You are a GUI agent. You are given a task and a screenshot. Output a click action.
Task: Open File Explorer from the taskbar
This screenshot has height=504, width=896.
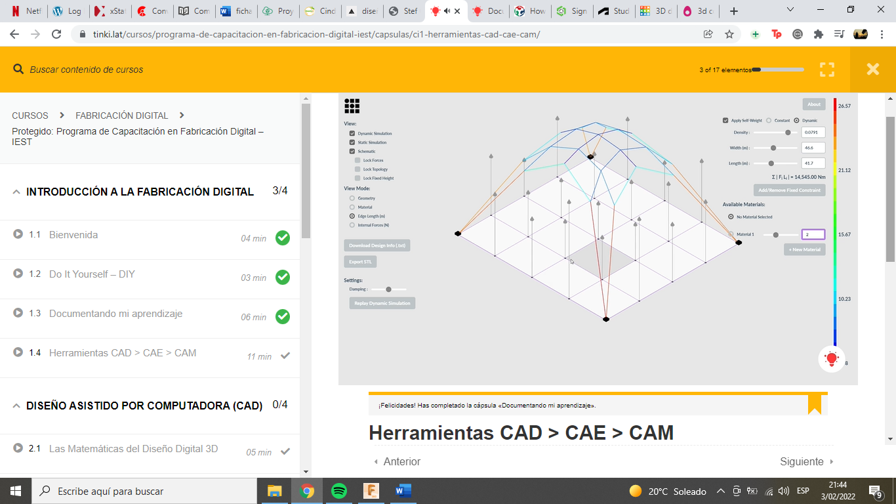[274, 491]
